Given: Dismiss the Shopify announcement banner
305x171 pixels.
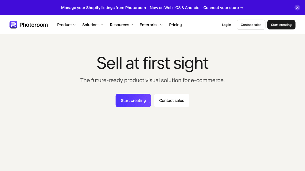Looking at the screenshot, I should (297, 8).
